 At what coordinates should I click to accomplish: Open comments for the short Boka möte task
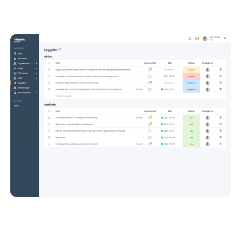(150, 138)
